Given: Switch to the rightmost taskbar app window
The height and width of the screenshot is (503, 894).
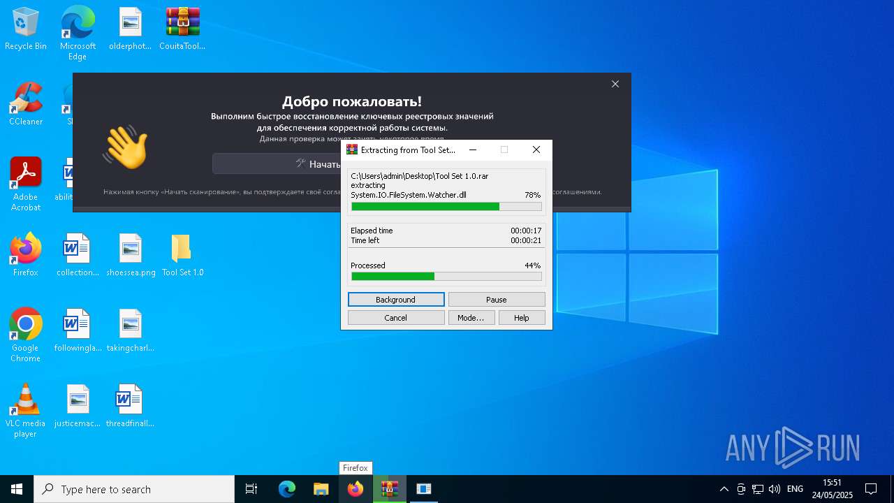Looking at the screenshot, I should pos(424,489).
